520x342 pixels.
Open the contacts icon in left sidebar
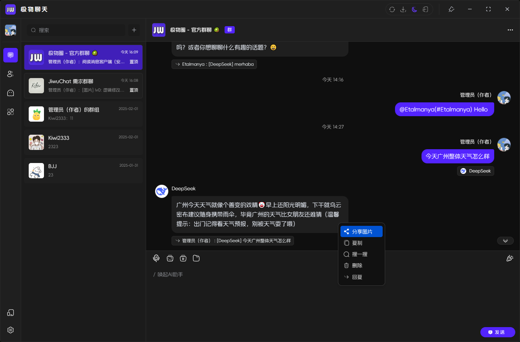(x=11, y=74)
